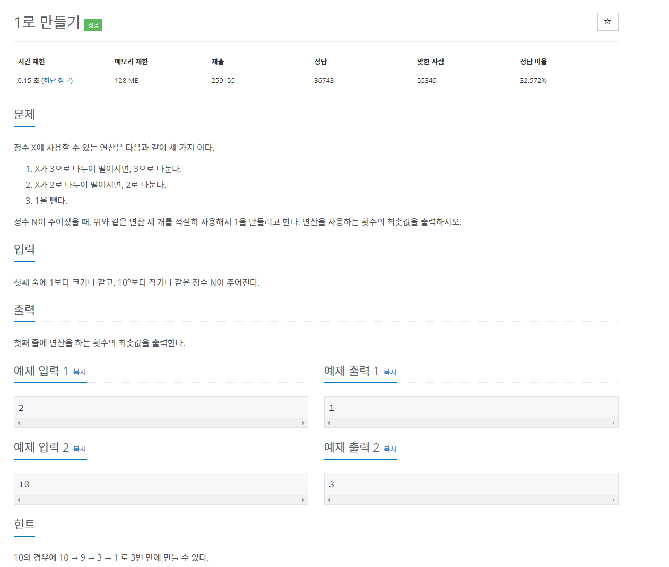
Task: Click left scroll arrow in 예제 출력 1 box
Action: [x=329, y=423]
